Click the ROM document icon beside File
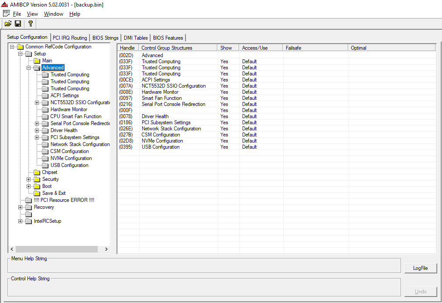442x303 pixels. (x=7, y=14)
